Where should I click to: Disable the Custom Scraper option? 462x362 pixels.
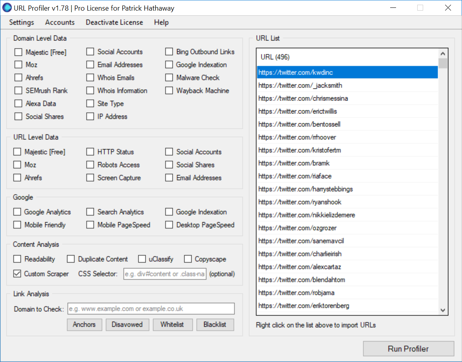(16, 274)
